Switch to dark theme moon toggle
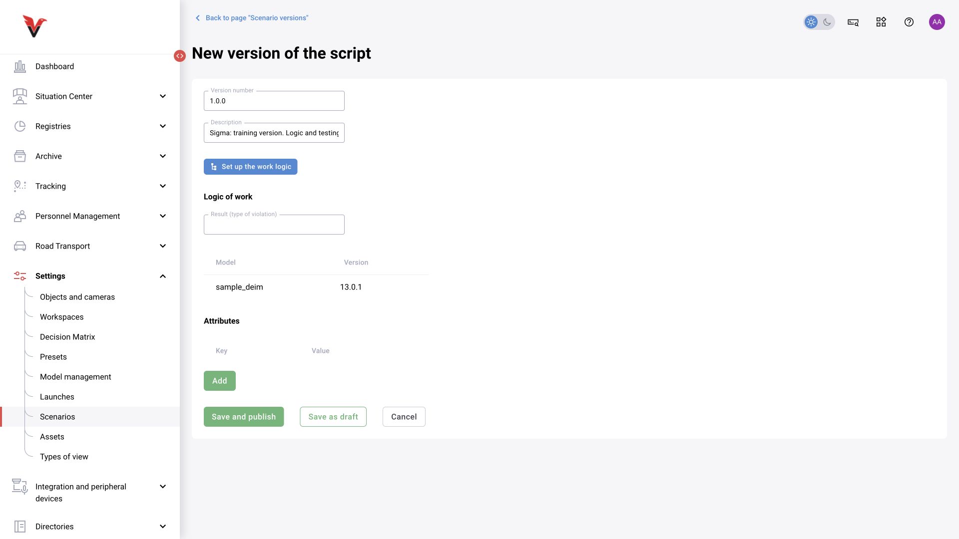 (x=827, y=22)
